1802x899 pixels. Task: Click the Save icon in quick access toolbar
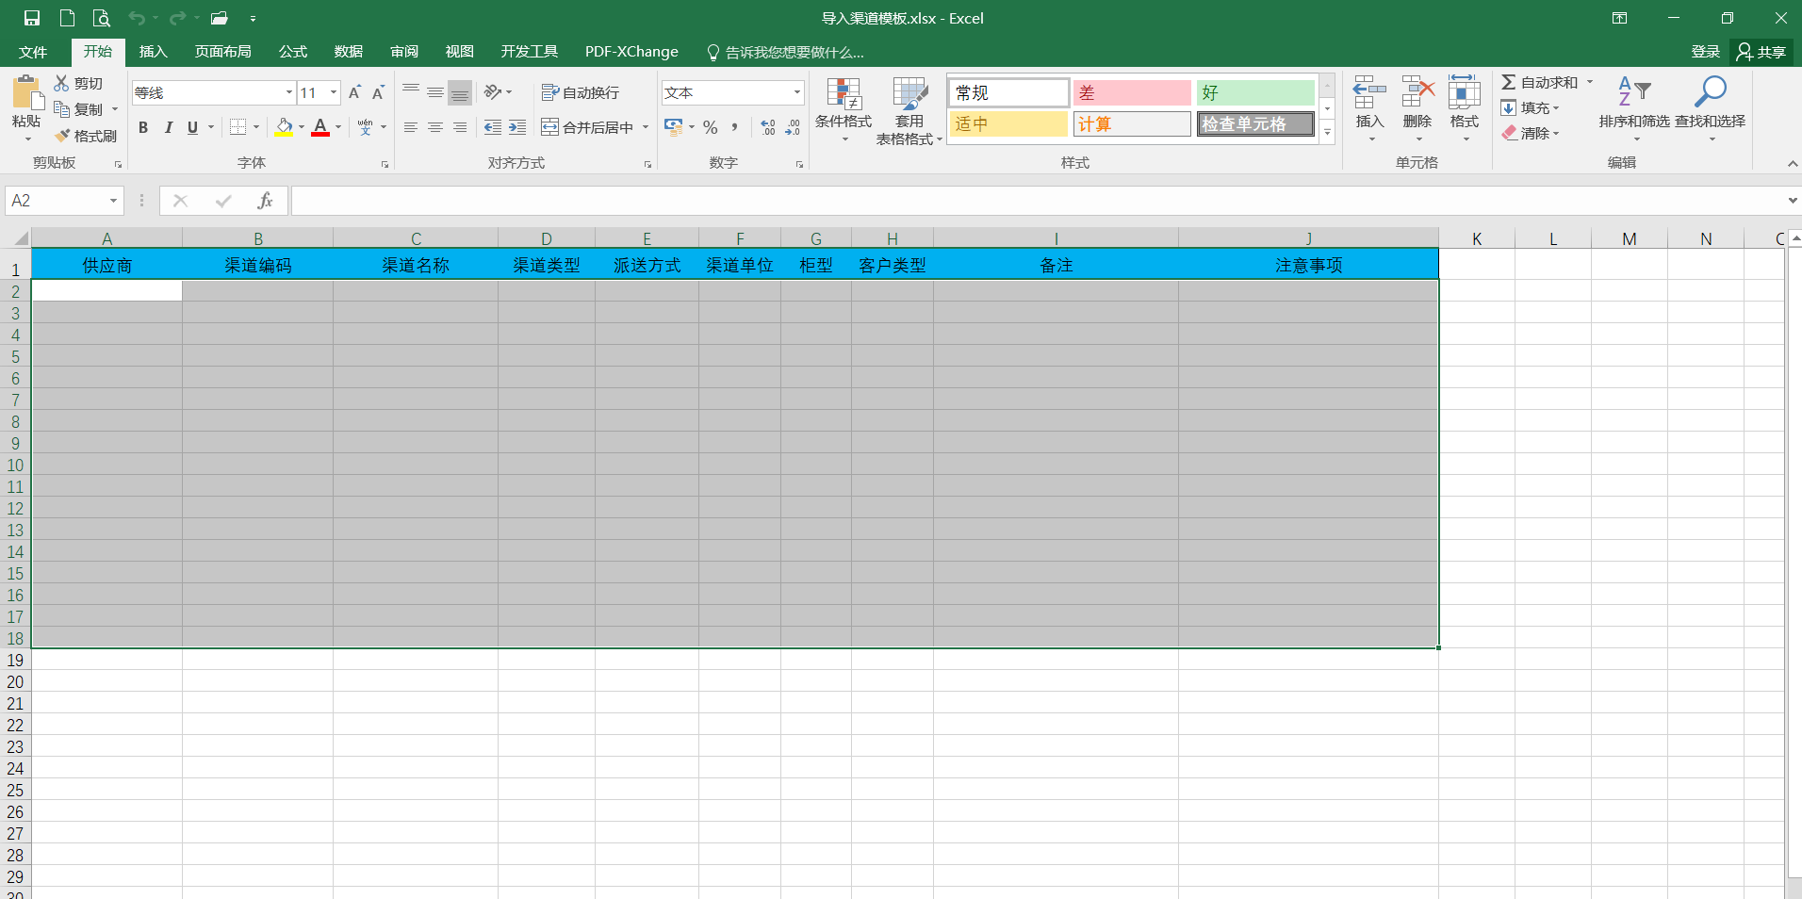coord(32,18)
